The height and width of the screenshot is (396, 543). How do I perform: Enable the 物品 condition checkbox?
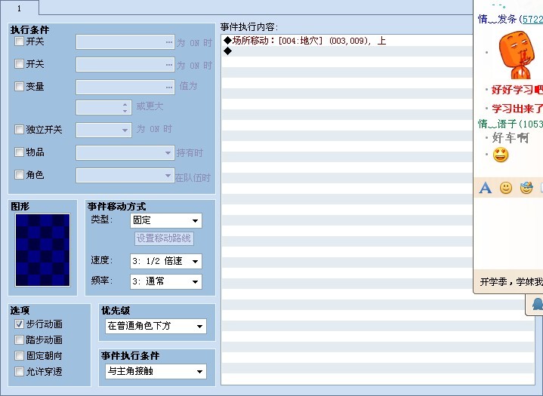[19, 152]
